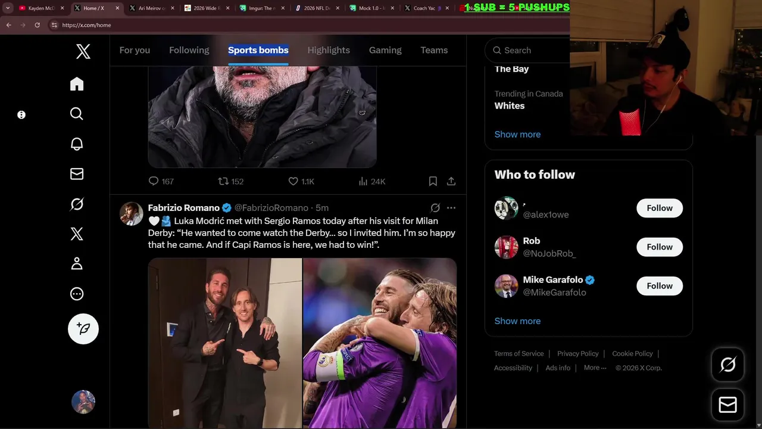Open Notifications bell icon
Image resolution: width=762 pixels, height=429 pixels.
77,144
